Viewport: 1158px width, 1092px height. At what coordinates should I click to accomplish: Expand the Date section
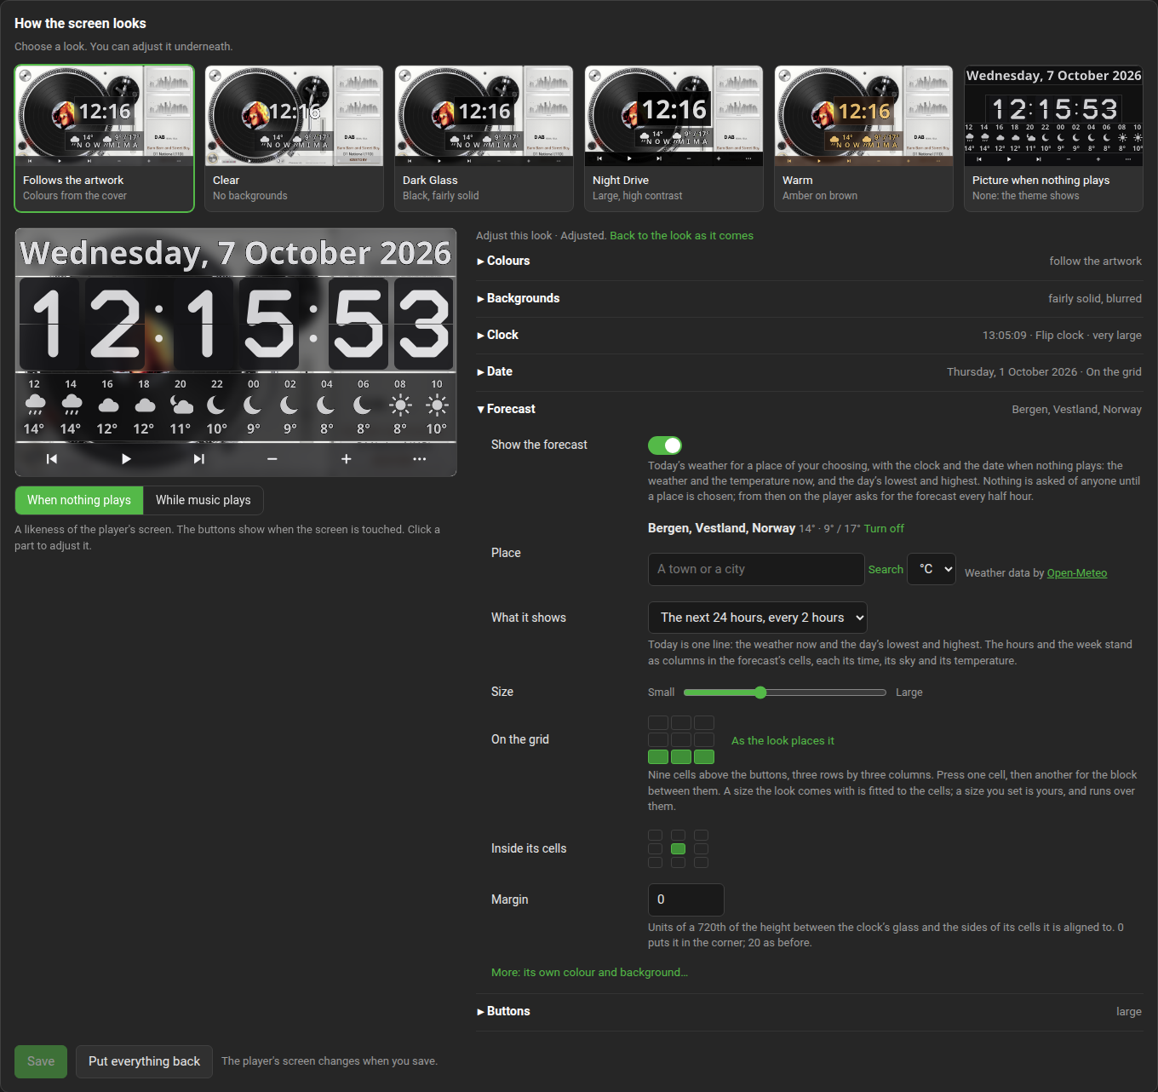[809, 371]
